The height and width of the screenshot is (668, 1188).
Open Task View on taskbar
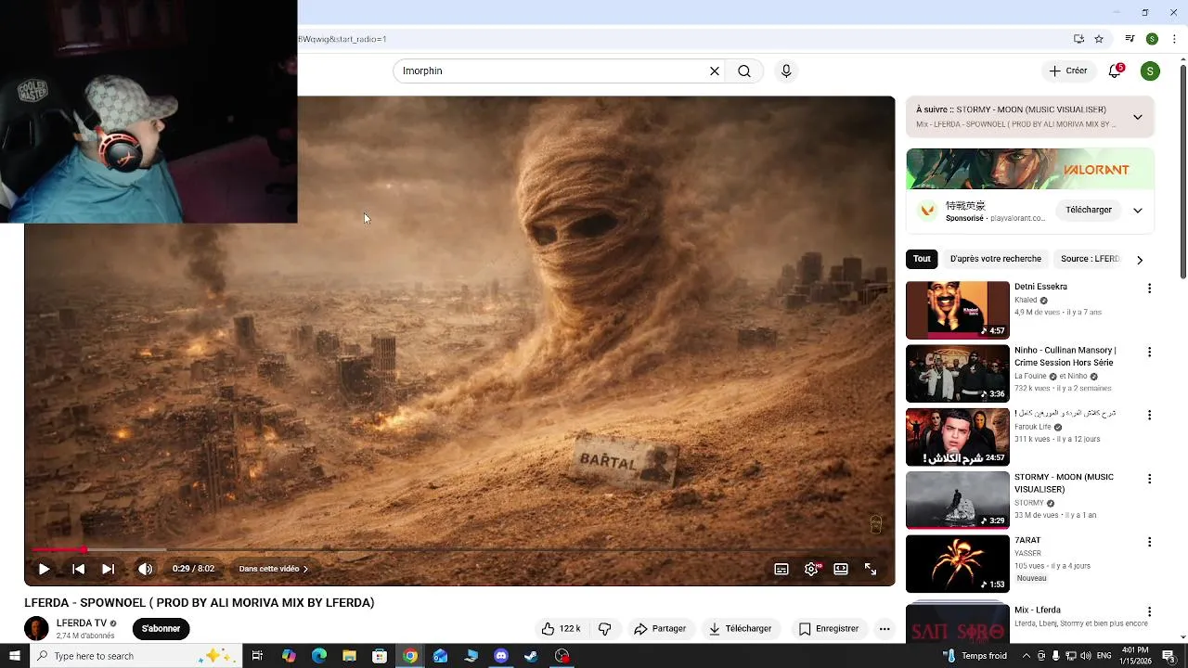[x=257, y=656]
